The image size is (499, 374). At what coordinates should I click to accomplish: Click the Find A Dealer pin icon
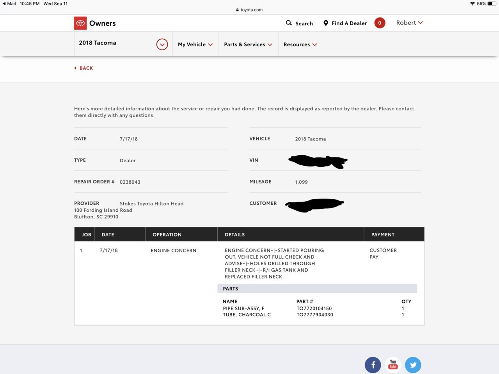326,23
